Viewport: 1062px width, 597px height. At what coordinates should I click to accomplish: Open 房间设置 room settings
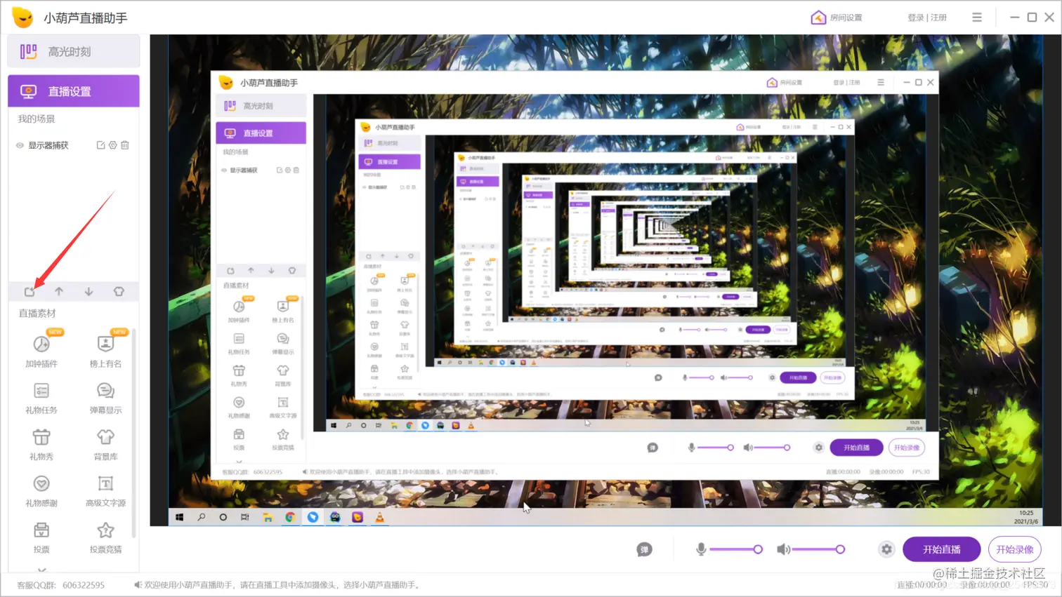tap(837, 18)
